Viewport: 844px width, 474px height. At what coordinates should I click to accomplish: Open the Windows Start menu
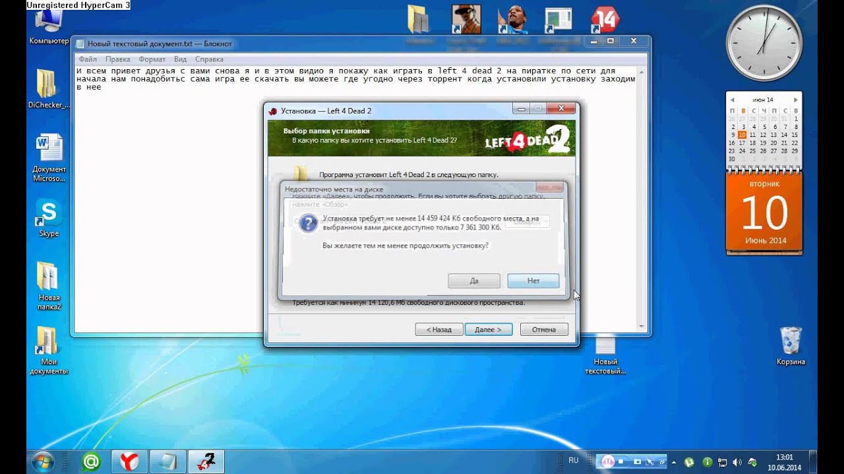[x=42, y=461]
